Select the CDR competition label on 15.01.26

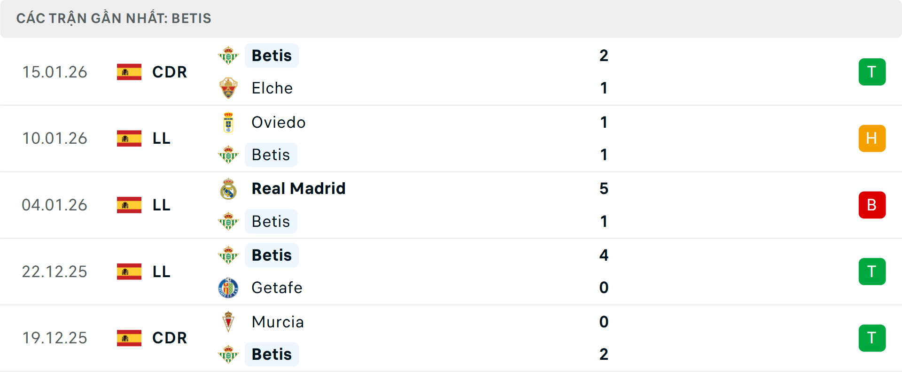tap(169, 72)
